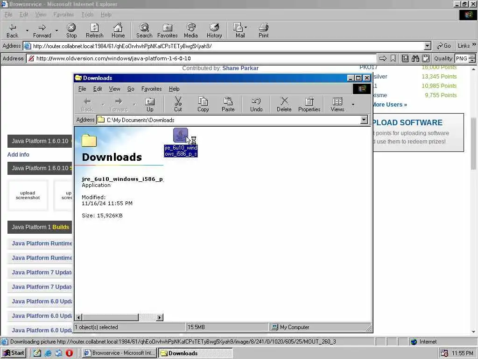Click the Downloads horizontal scrollbar right arrow

[160, 317]
